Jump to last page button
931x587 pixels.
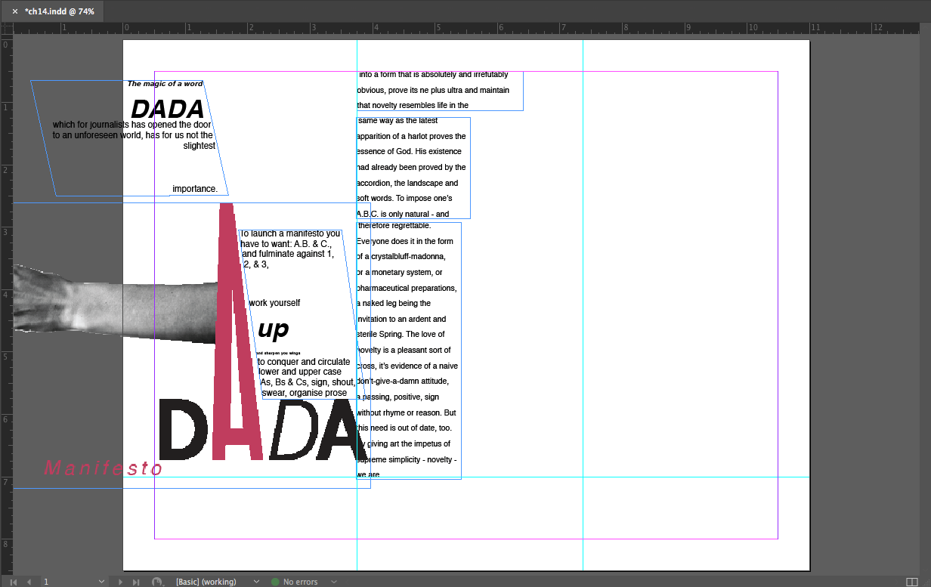[136, 582]
